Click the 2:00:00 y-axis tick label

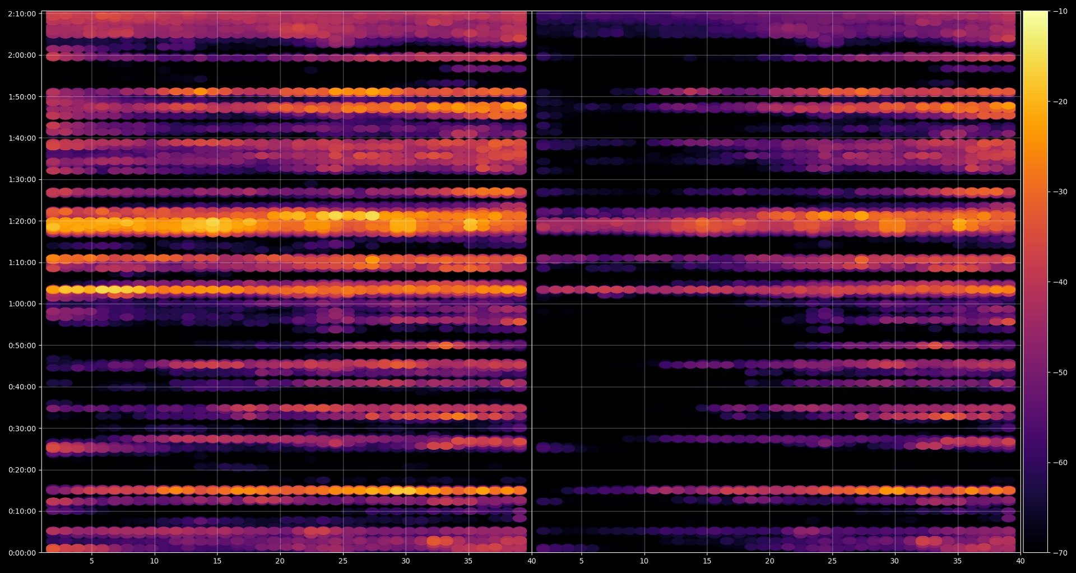coord(22,55)
